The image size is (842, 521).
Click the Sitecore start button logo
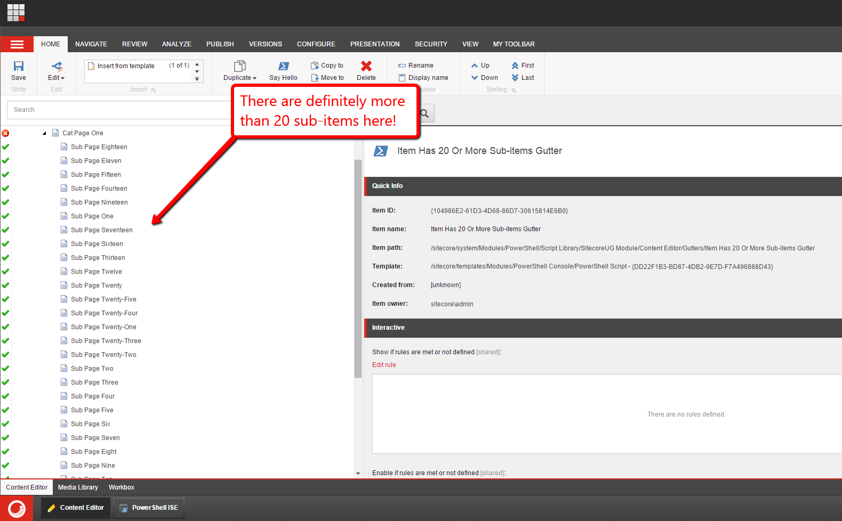17,508
